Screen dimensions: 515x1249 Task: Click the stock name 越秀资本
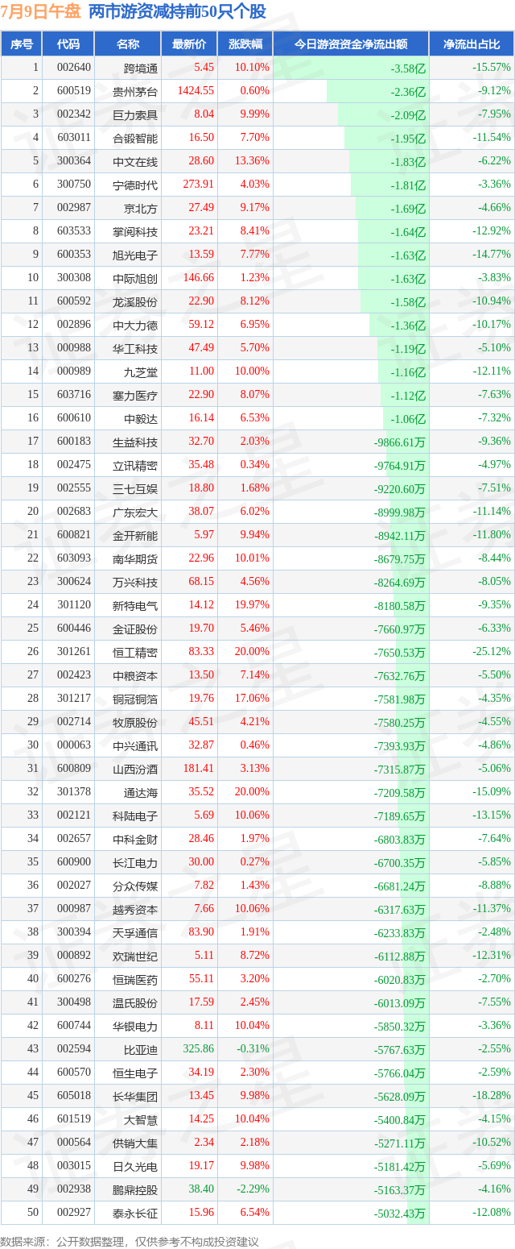(x=135, y=909)
